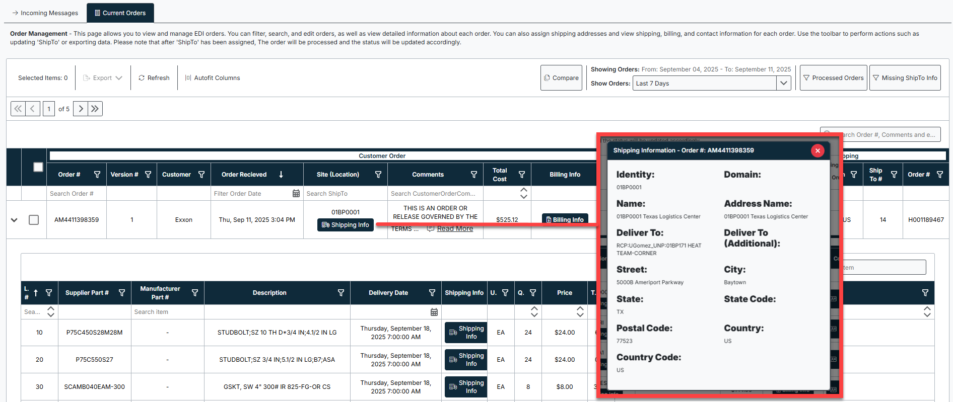Open calendar picker in Filter Order Date
953x402 pixels.
click(296, 194)
